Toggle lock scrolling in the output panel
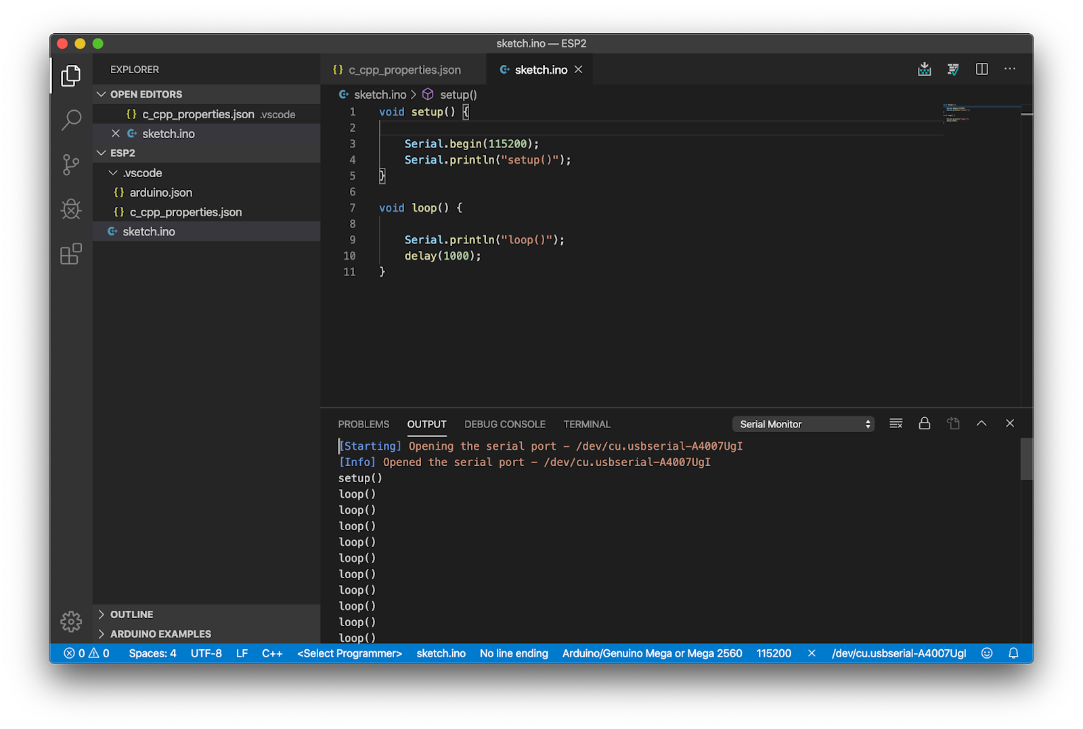Screen dimensions: 1083x729 tap(925, 423)
